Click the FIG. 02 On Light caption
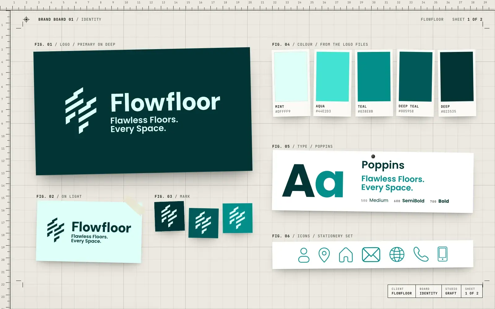495x309 pixels. tap(59, 197)
